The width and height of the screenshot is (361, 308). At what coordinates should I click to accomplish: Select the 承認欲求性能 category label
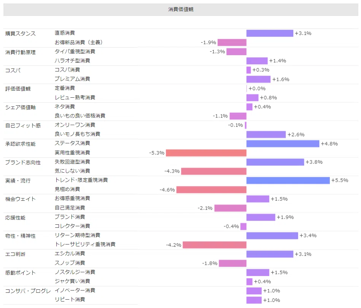(21, 144)
